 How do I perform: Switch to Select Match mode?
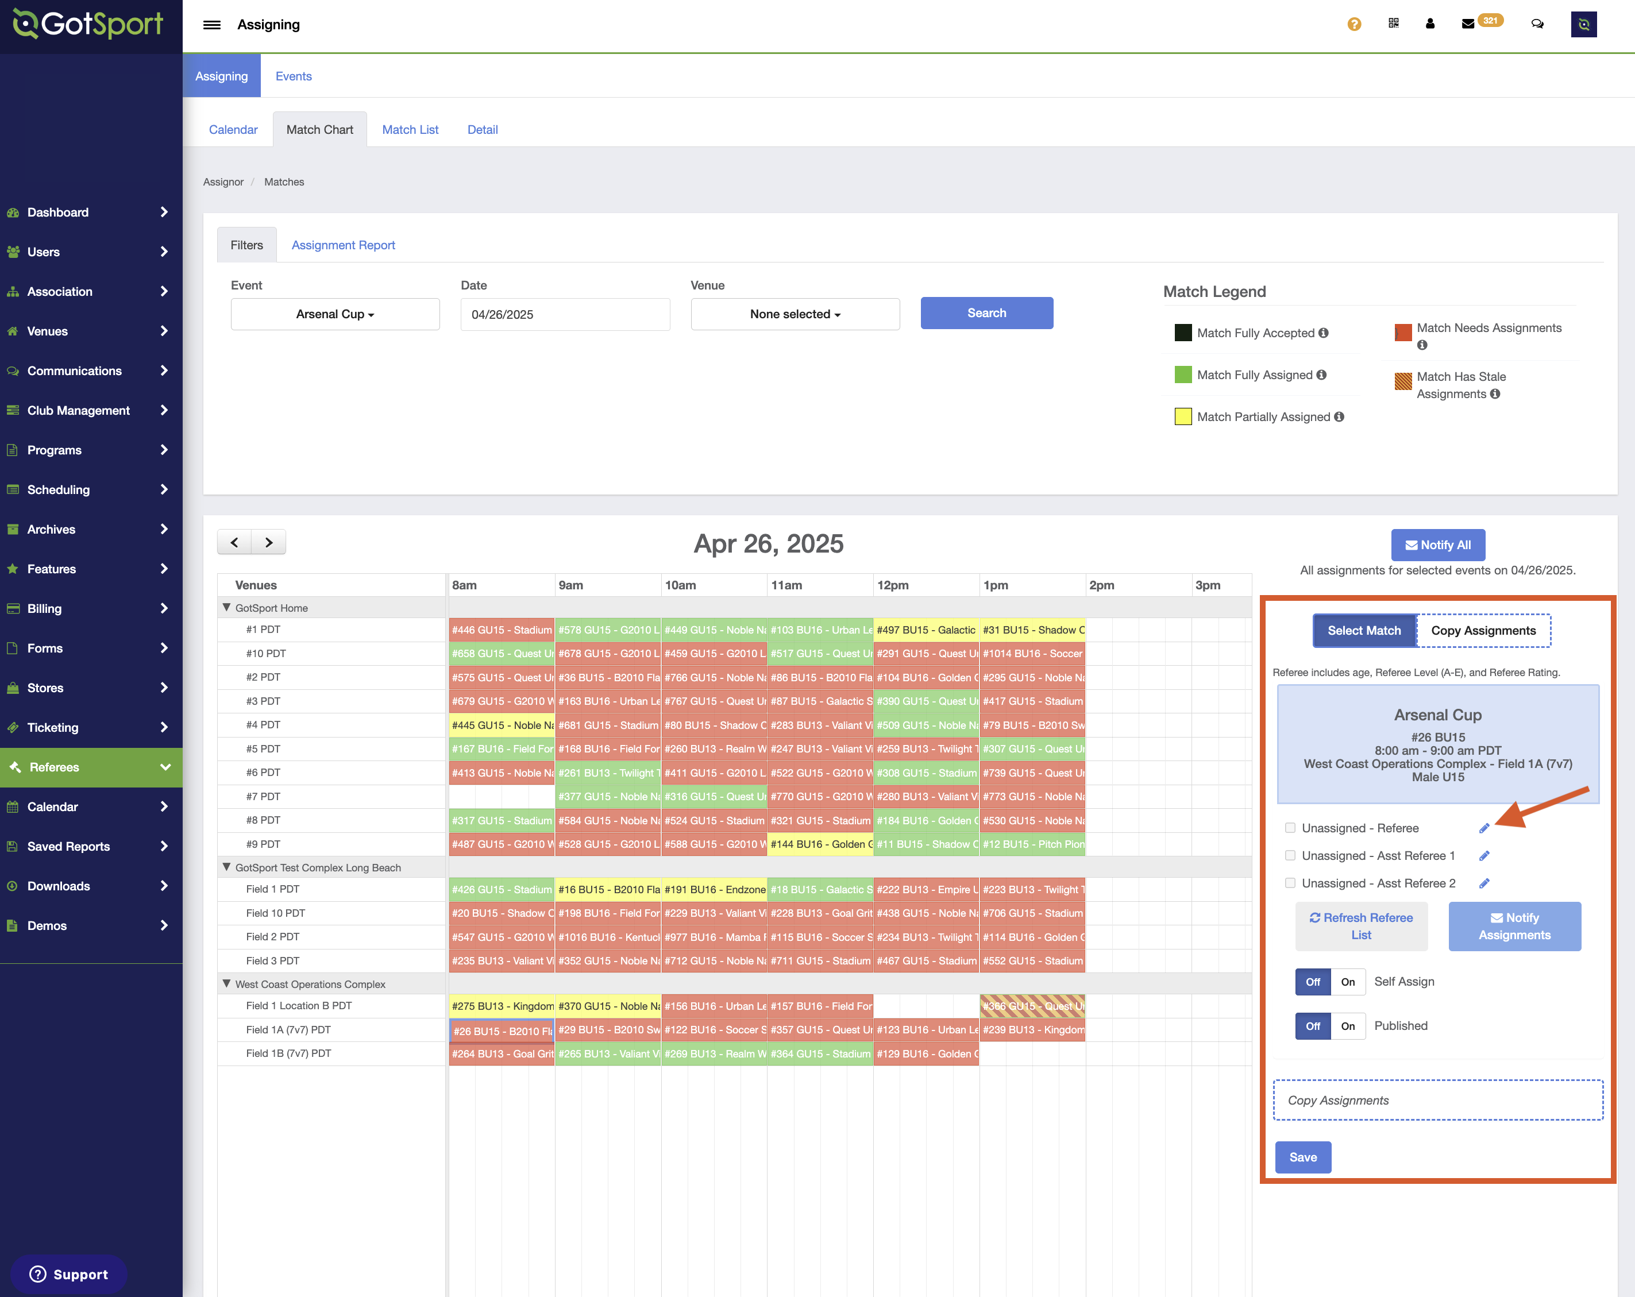[x=1364, y=631]
